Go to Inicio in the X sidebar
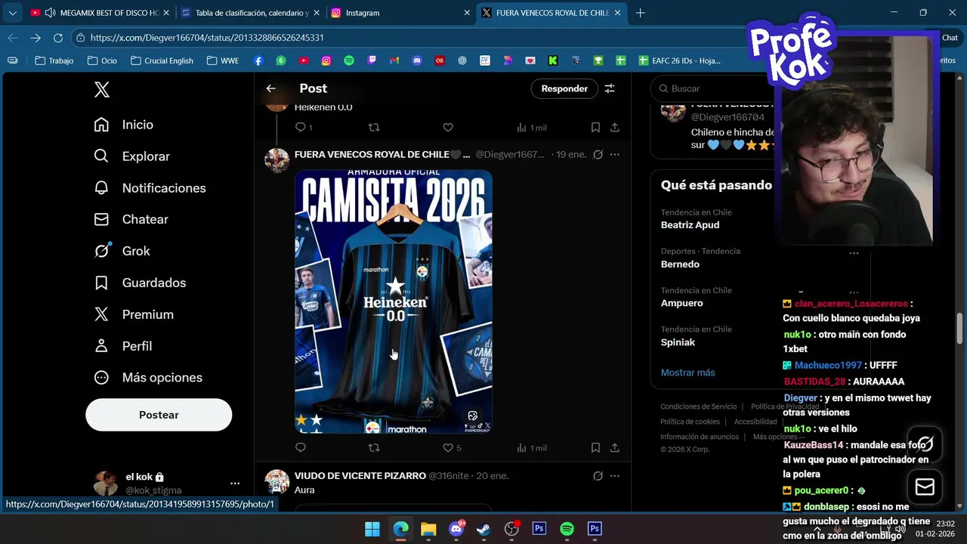The height and width of the screenshot is (544, 967). [123, 125]
